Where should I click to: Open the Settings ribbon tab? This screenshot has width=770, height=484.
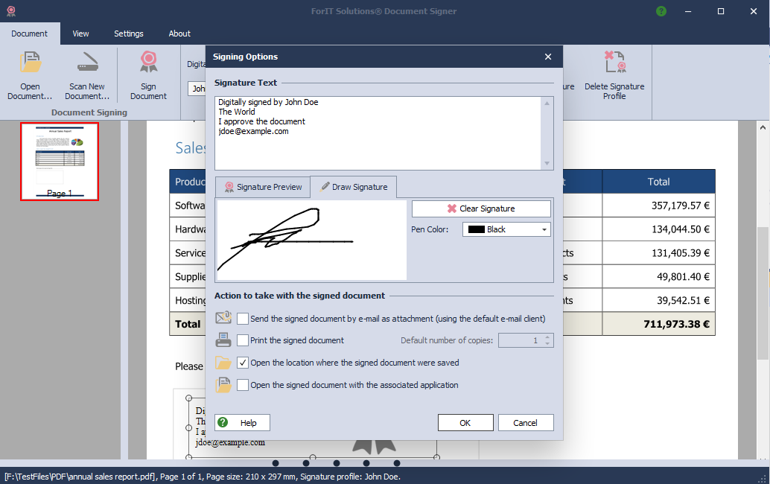pyautogui.click(x=129, y=34)
